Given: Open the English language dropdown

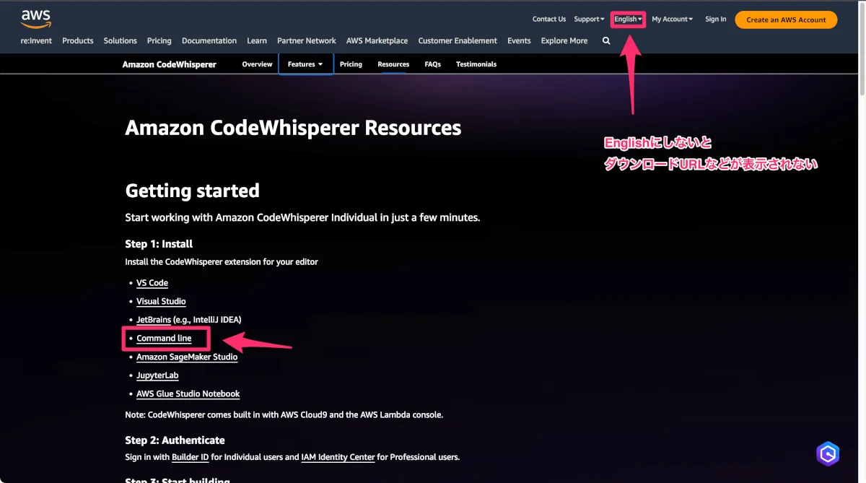Looking at the screenshot, I should pos(627,19).
